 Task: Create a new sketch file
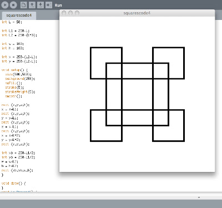point(23,5)
